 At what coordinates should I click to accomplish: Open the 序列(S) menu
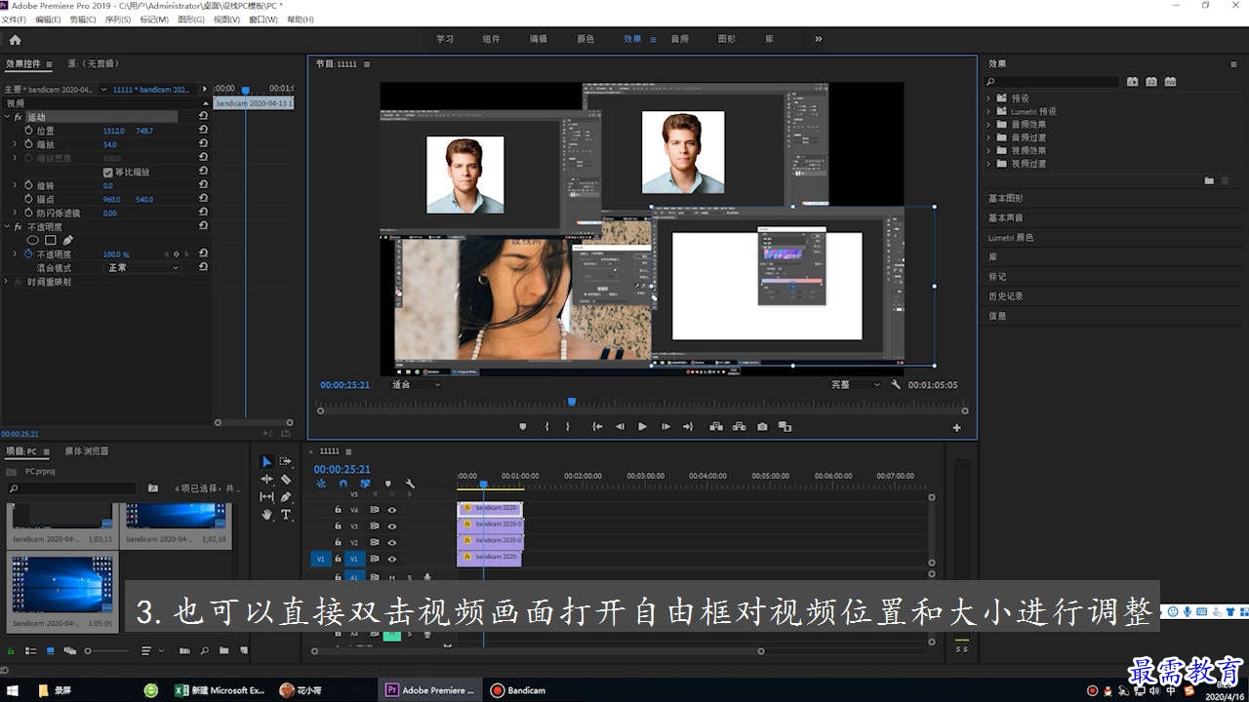[117, 19]
